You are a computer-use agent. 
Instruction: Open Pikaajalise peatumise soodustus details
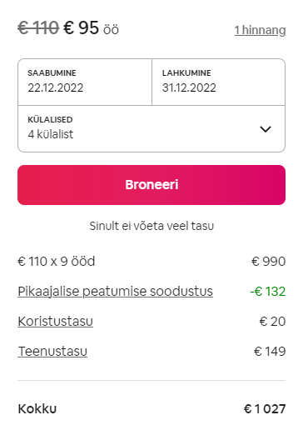click(x=115, y=292)
